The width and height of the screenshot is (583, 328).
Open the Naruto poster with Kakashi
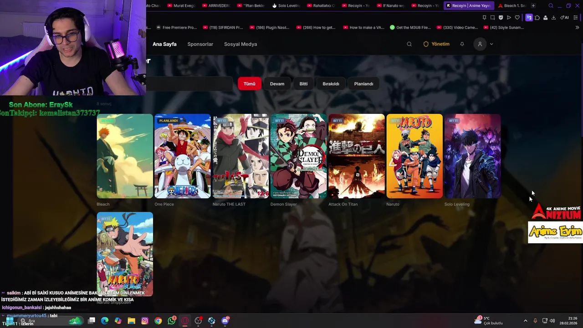coord(414,156)
